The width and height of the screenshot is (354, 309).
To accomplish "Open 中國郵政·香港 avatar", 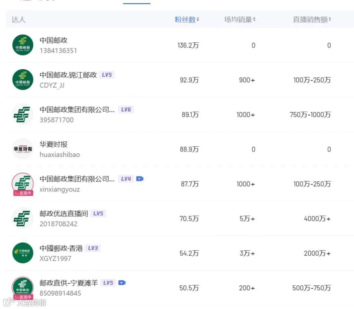I will coord(22,253).
